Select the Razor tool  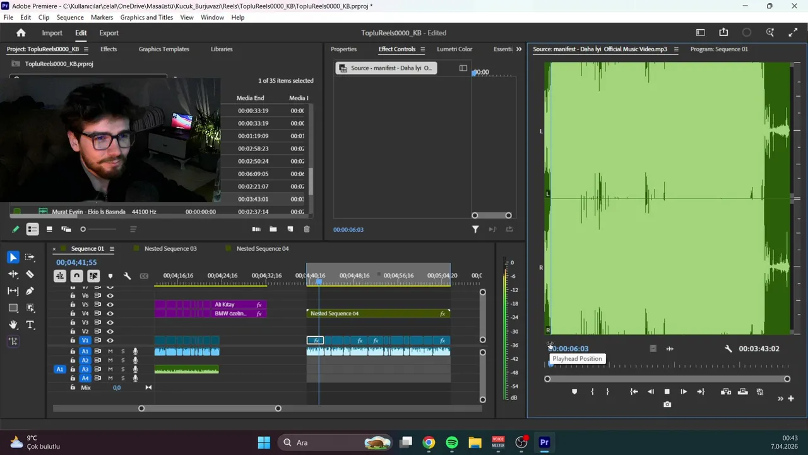30,274
